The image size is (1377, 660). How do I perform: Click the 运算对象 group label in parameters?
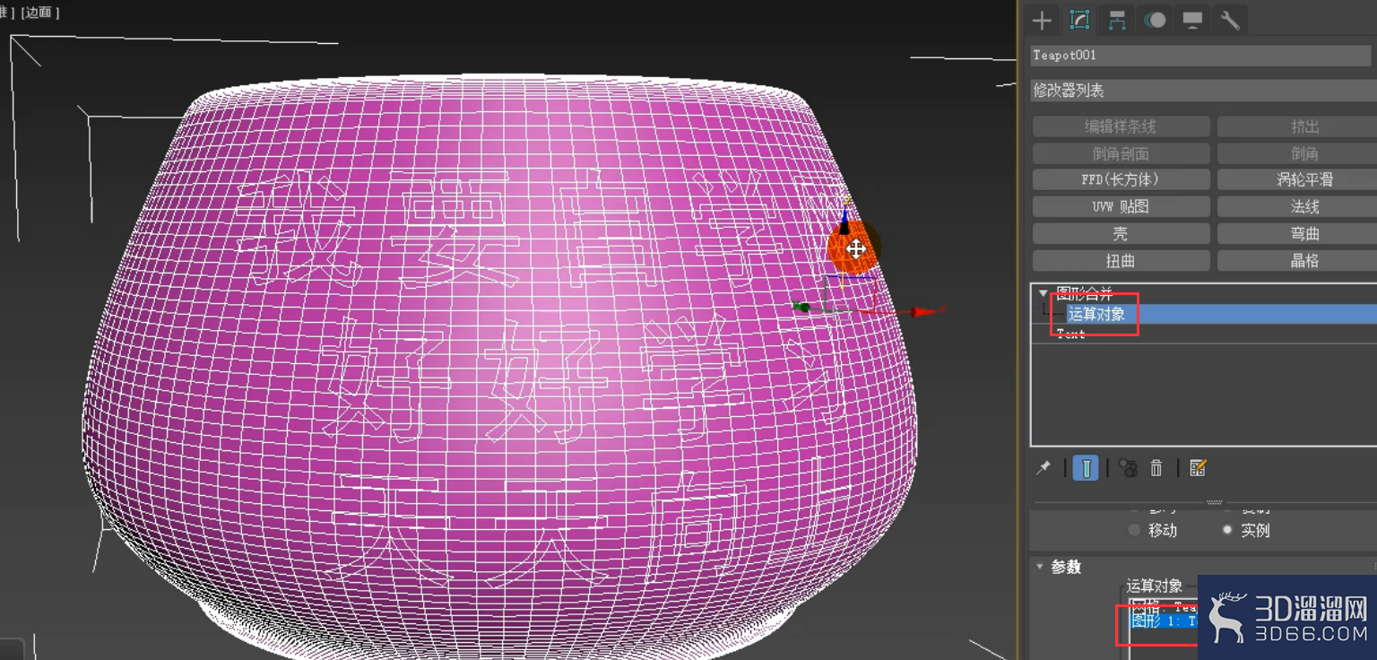tap(1155, 586)
